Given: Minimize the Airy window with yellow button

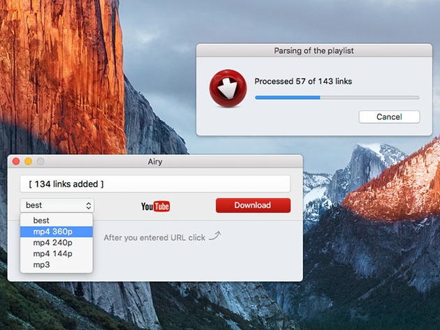Looking at the screenshot, I should [x=29, y=161].
